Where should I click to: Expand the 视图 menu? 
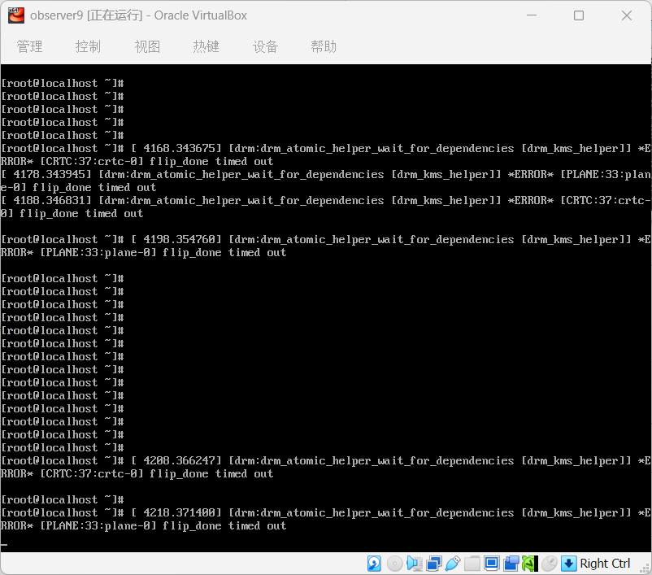click(147, 46)
